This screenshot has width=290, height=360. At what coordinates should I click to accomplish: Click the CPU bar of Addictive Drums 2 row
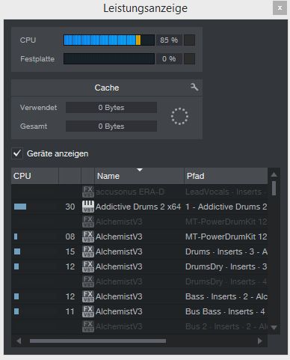pyautogui.click(x=20, y=207)
